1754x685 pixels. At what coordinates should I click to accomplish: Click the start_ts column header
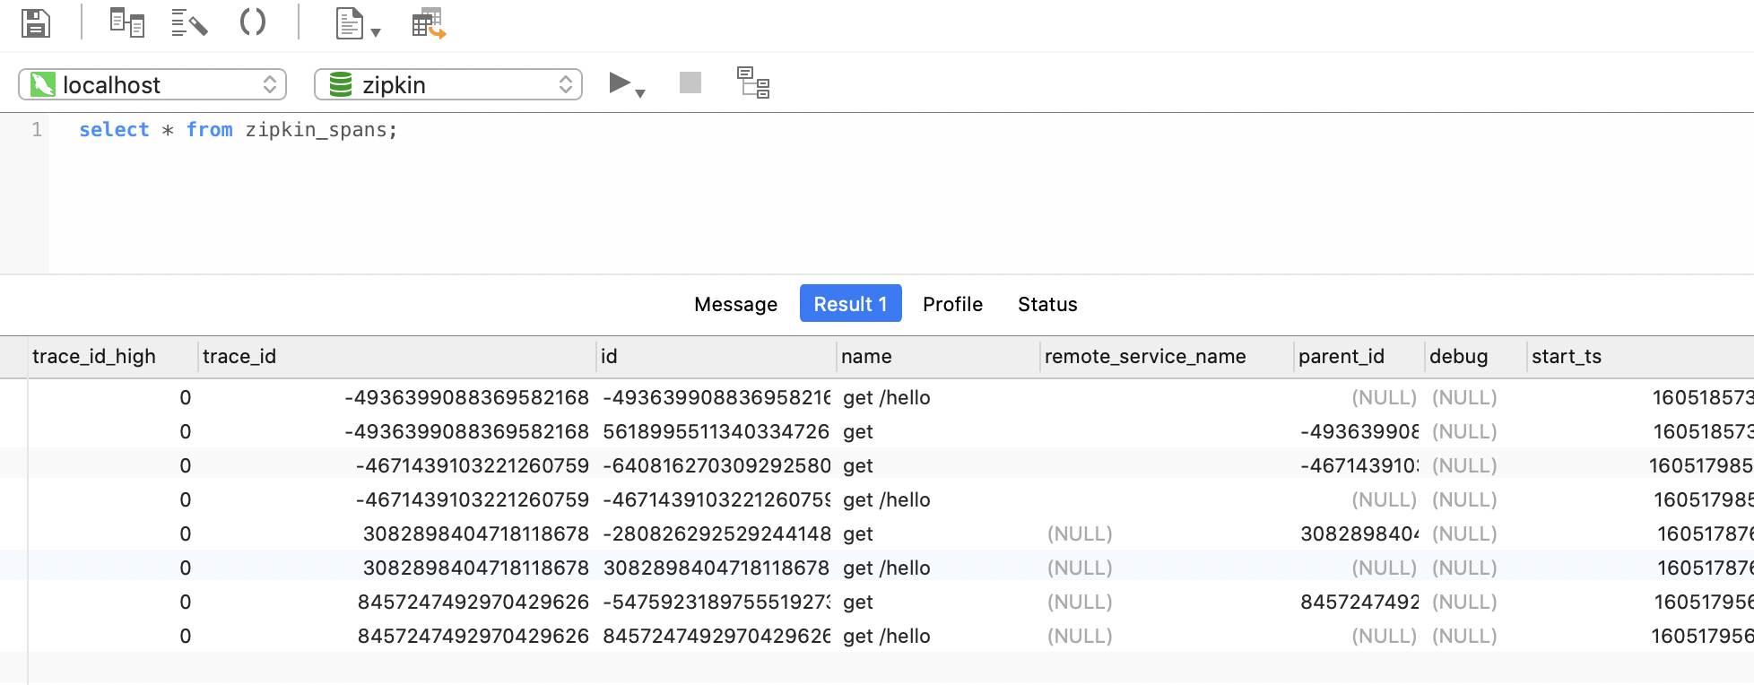click(1640, 357)
